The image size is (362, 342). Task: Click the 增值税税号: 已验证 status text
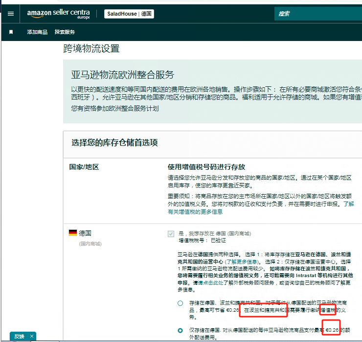pos(202,241)
